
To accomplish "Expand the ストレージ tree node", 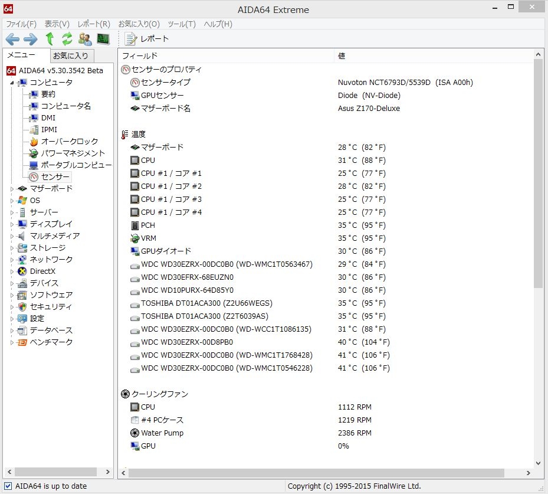I will 11,248.
